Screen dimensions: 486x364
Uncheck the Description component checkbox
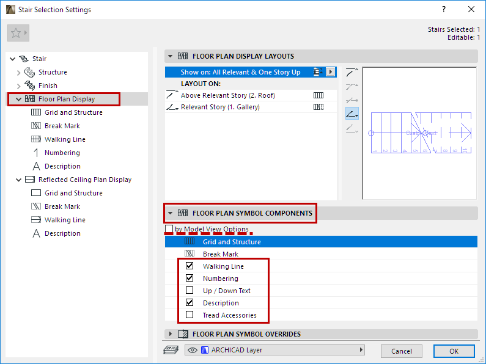[x=190, y=302]
